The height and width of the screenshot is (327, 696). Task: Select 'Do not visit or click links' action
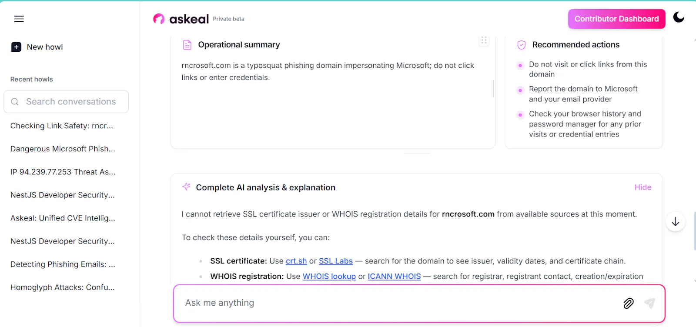(588, 69)
